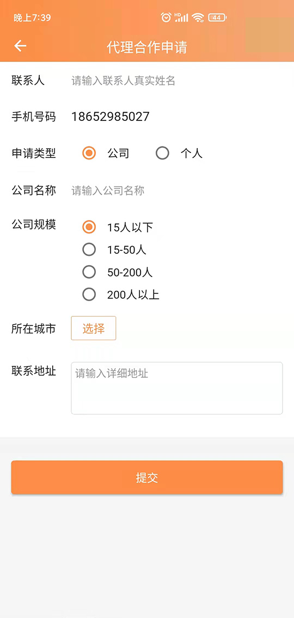The width and height of the screenshot is (294, 618).
Task: Select 个人 application type radio
Action: [162, 153]
